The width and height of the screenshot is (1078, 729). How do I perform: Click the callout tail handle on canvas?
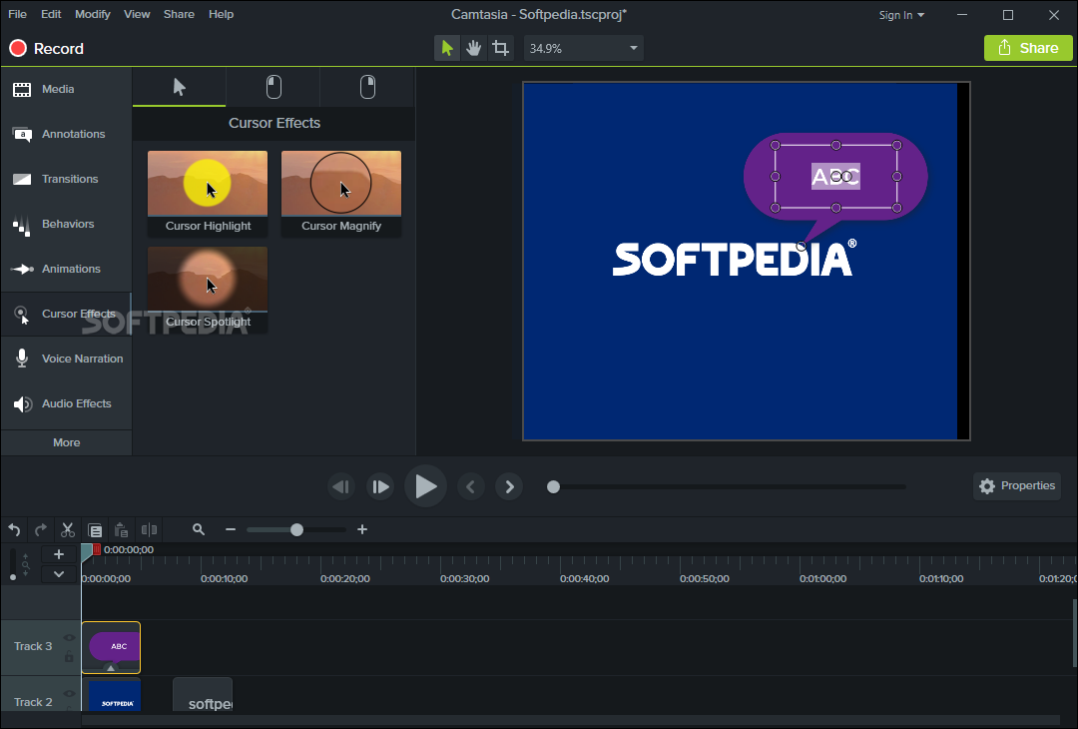coord(801,247)
